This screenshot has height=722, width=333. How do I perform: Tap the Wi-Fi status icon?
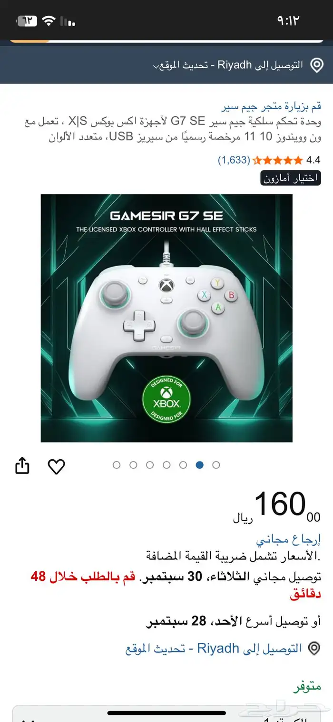pyautogui.click(x=49, y=20)
